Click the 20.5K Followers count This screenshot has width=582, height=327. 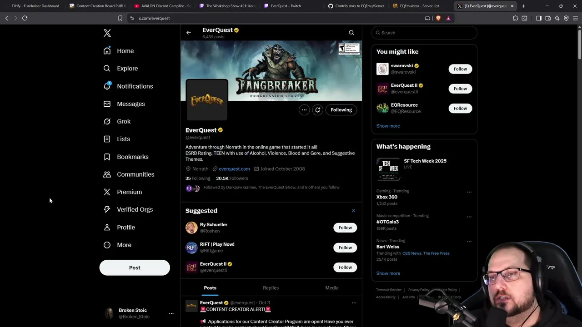[x=232, y=178]
